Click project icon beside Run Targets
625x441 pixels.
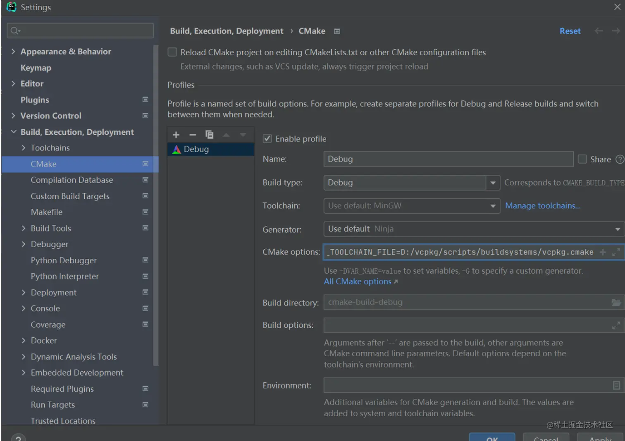click(x=146, y=405)
